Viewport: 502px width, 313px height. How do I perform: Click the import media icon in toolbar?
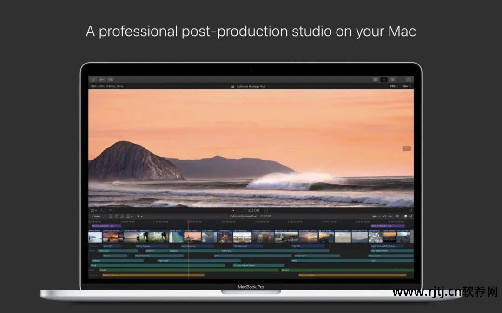[x=93, y=79]
